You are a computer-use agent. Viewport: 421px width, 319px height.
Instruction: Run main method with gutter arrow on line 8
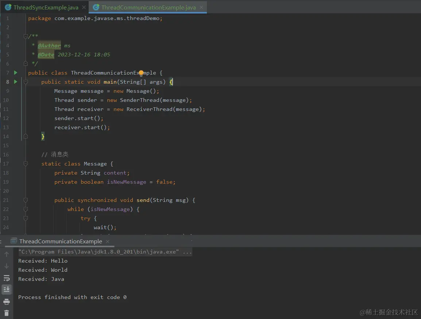point(16,81)
